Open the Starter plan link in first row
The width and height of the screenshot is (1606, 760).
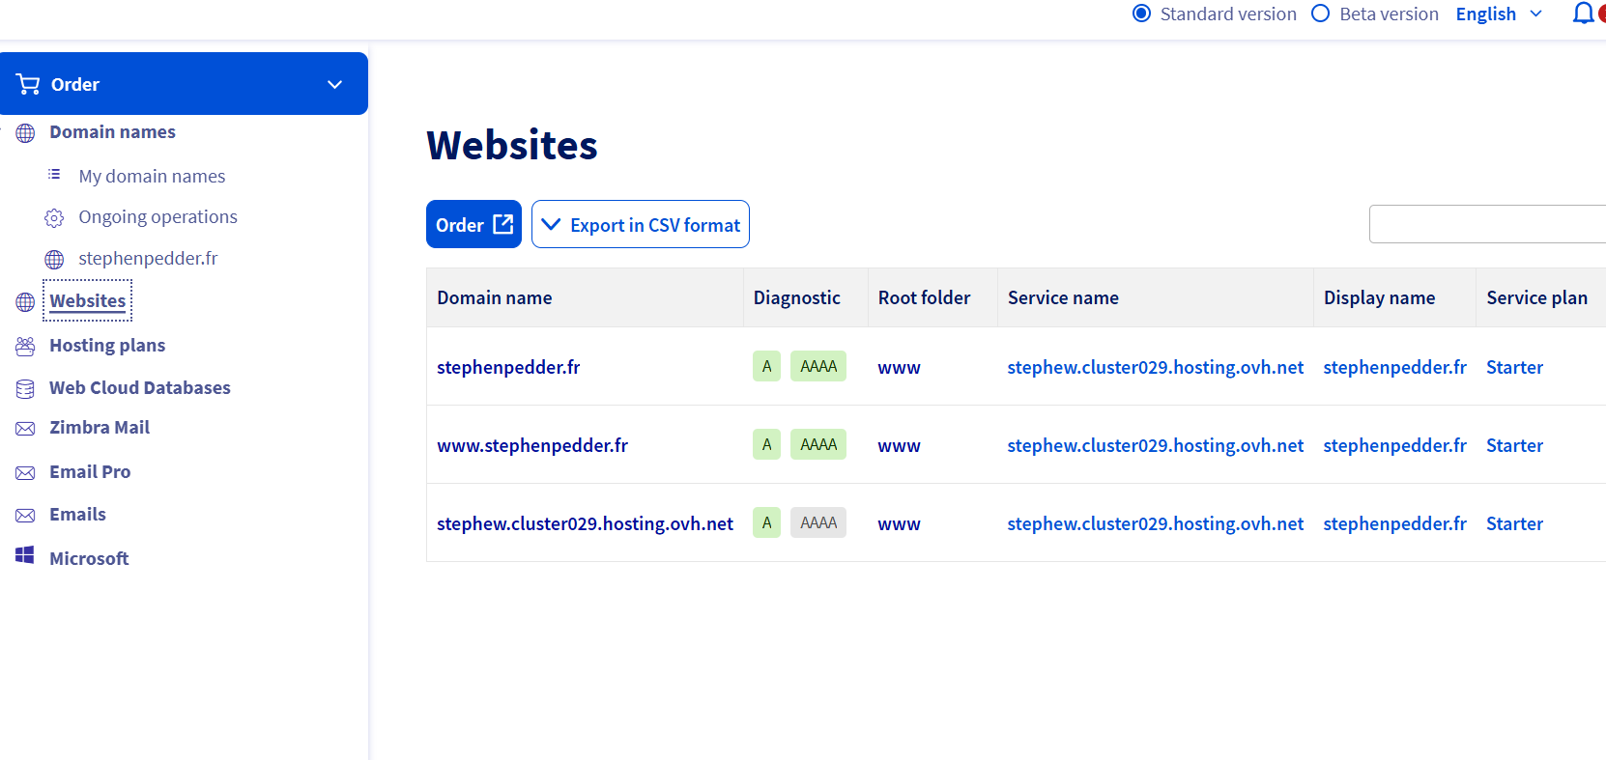1514,367
